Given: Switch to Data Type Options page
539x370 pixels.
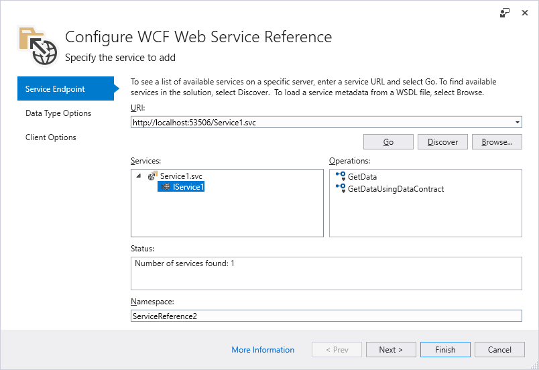Looking at the screenshot, I should 58,113.
